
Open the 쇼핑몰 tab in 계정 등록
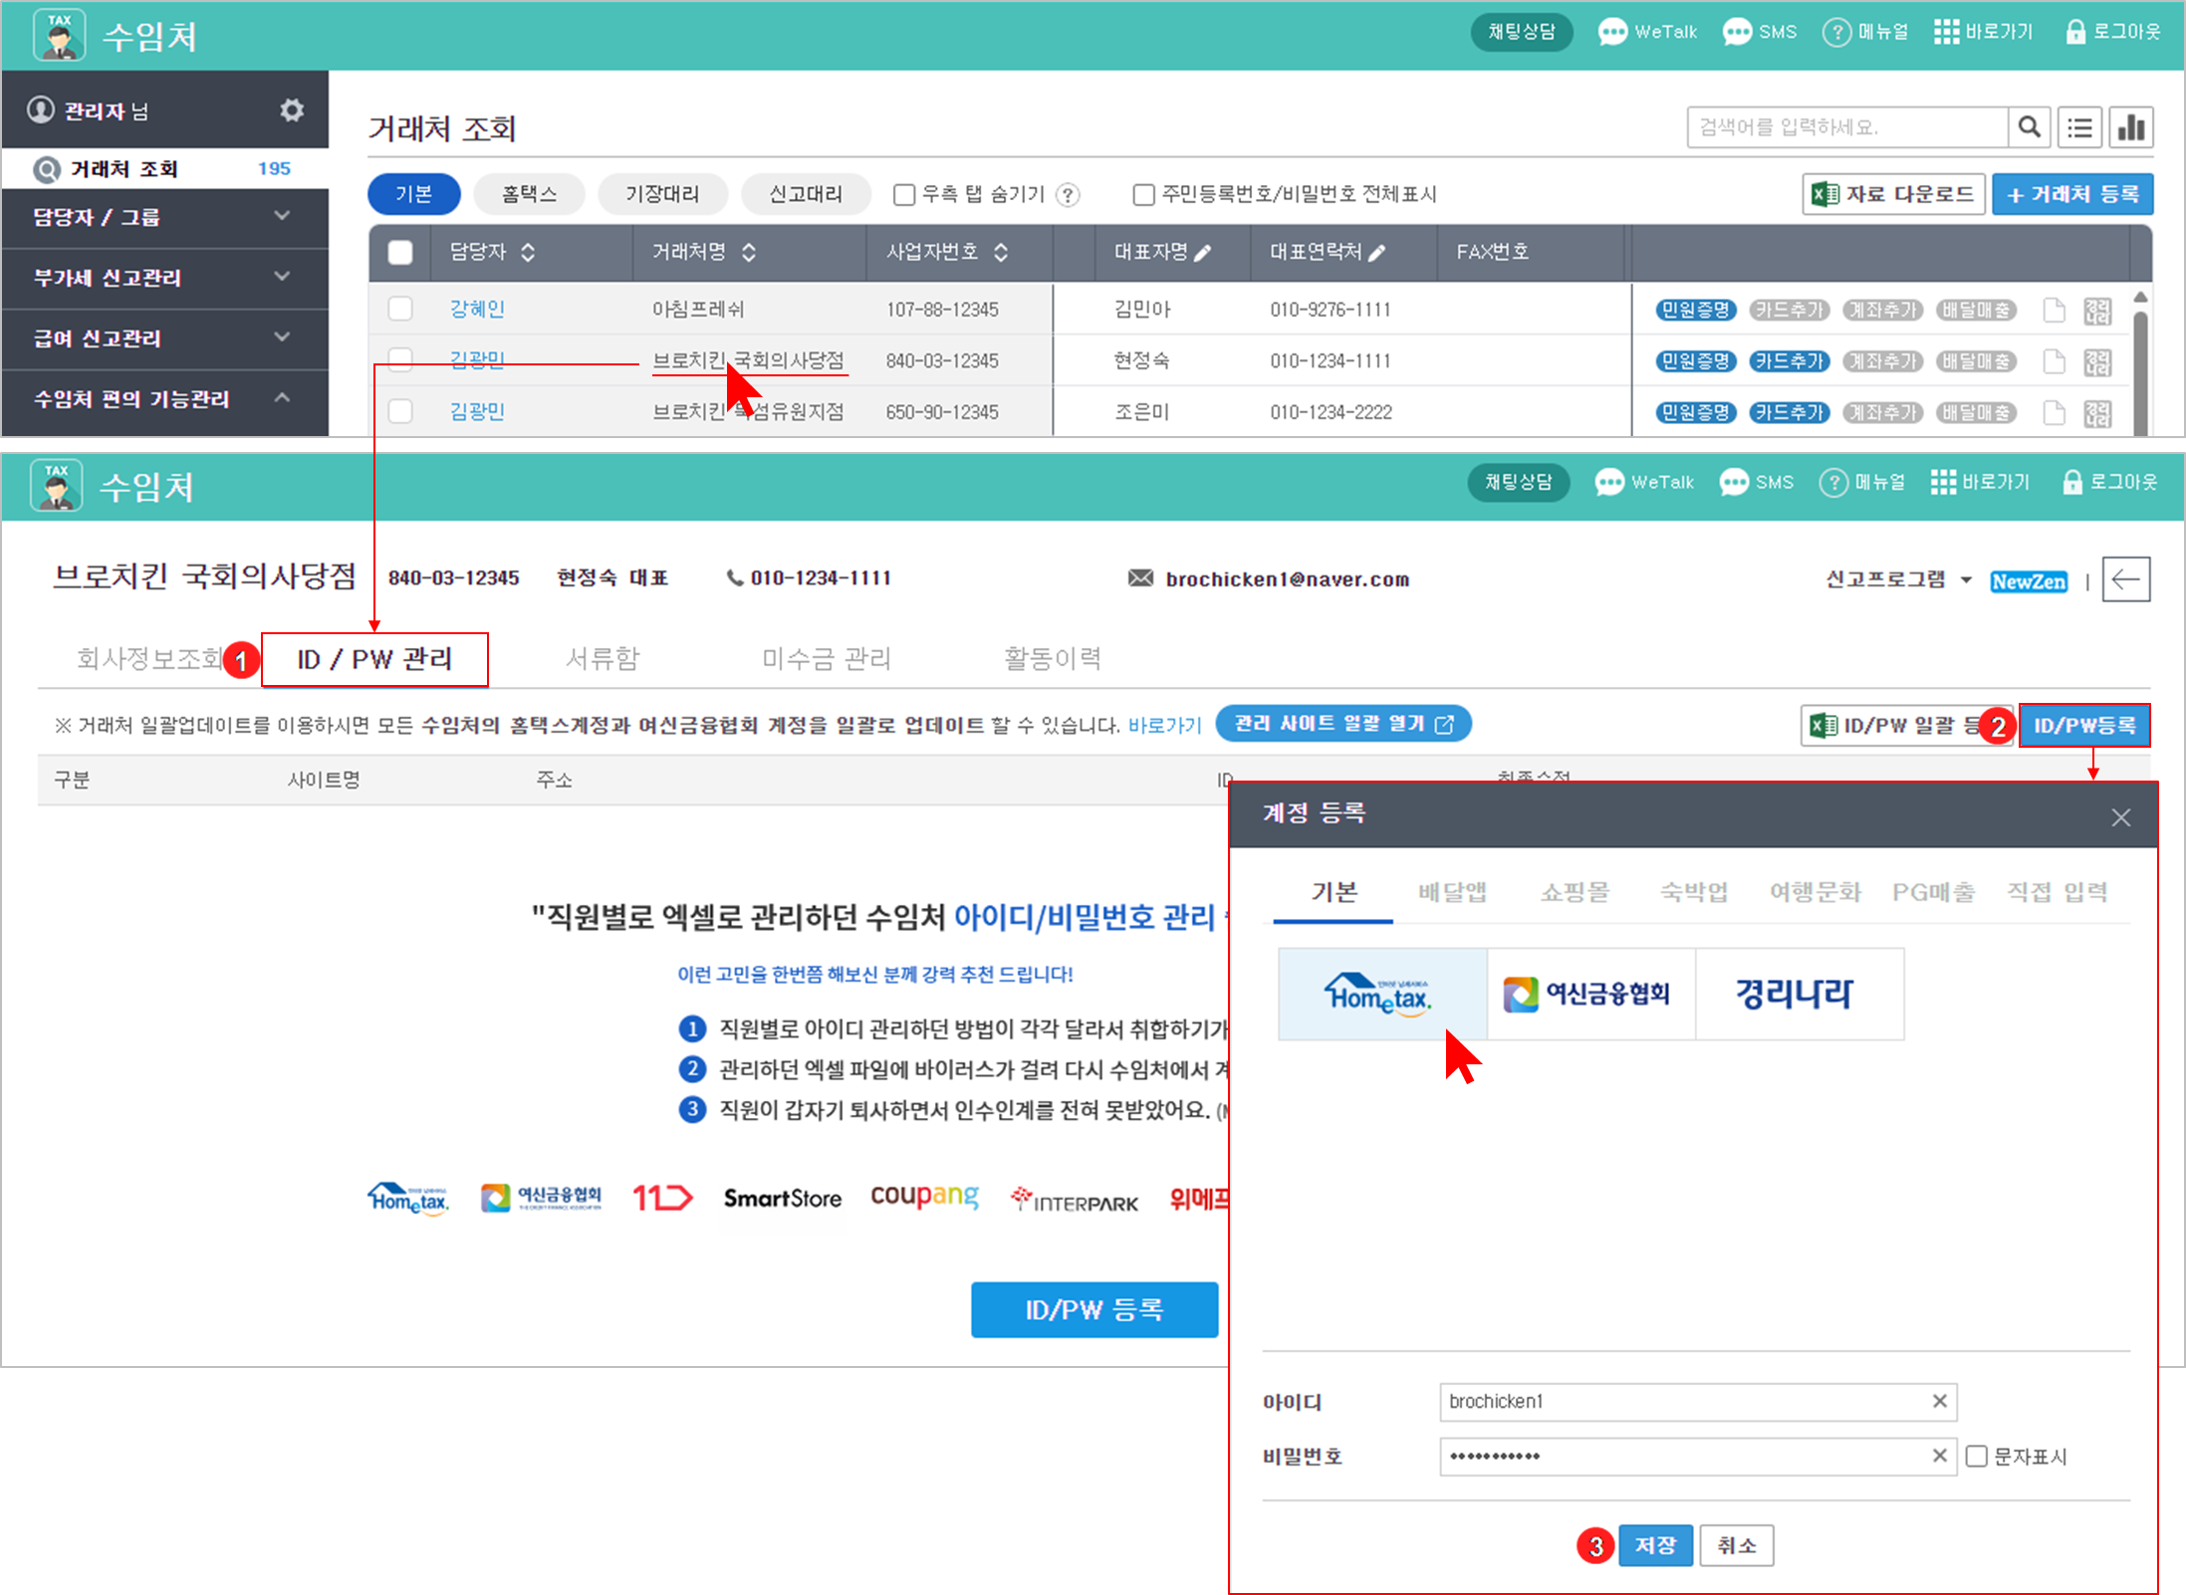pos(1574,892)
